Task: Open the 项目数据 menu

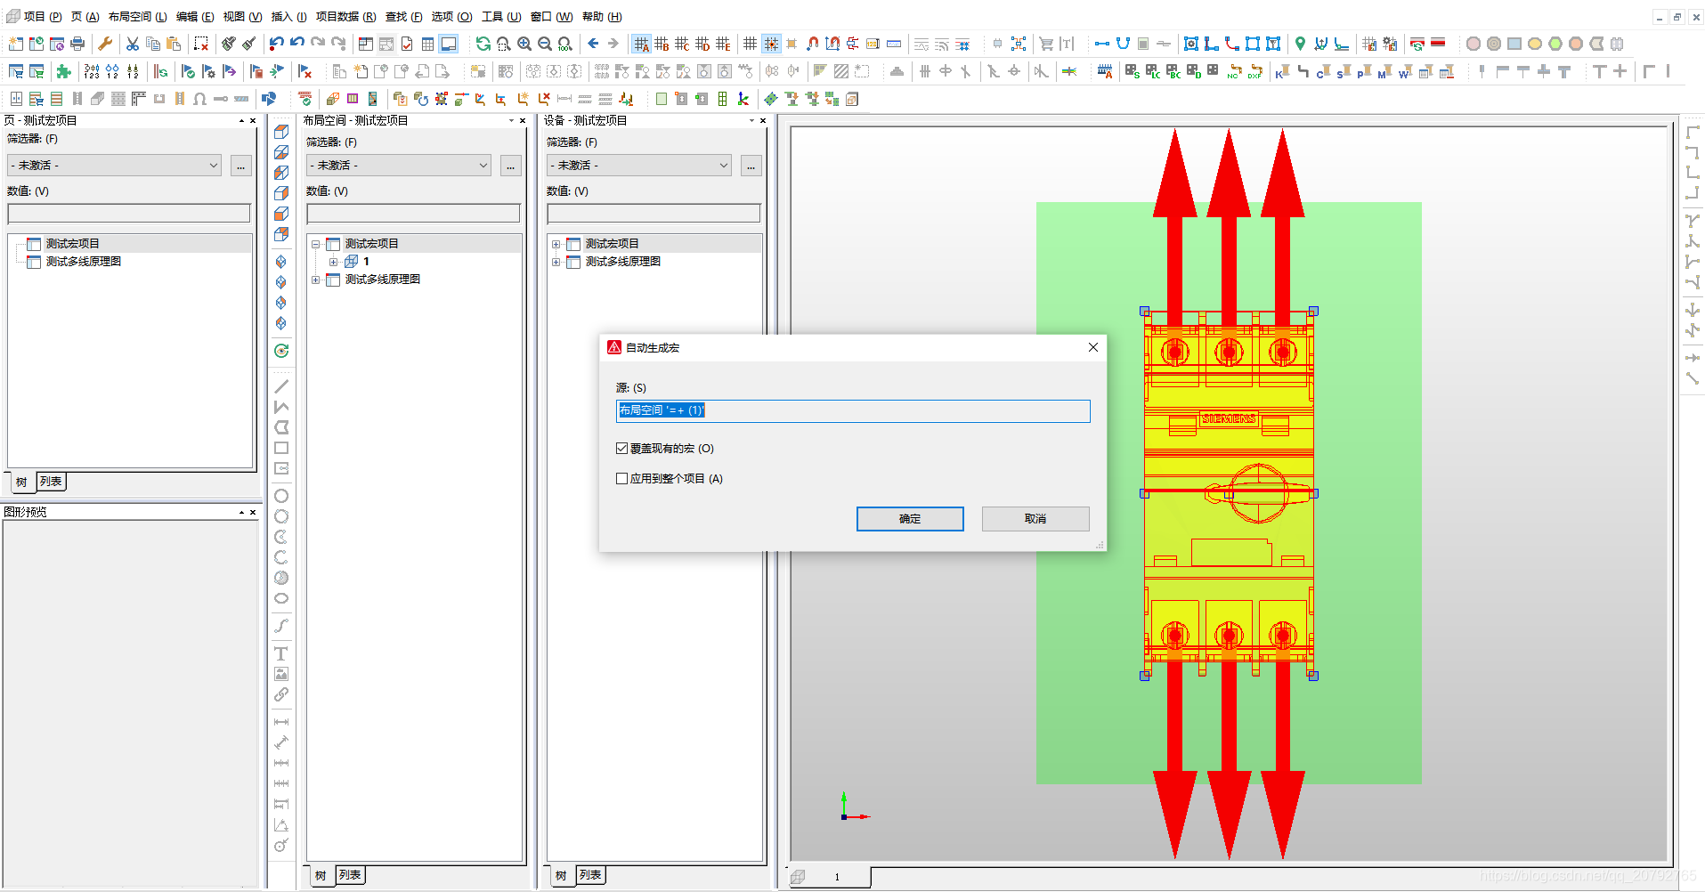Action: click(345, 17)
